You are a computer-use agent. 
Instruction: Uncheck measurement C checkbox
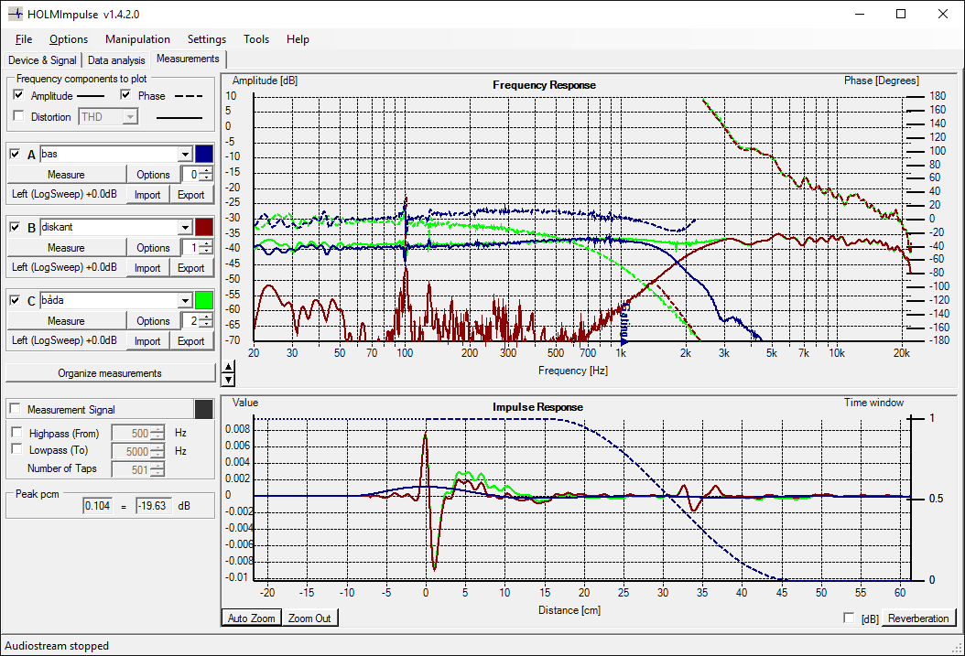(x=15, y=300)
